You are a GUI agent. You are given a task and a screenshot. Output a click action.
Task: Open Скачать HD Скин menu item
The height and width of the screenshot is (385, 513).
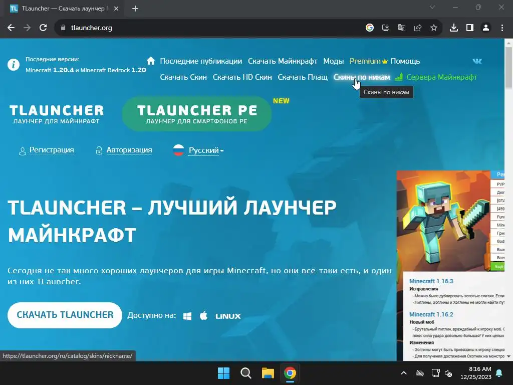[x=242, y=77]
